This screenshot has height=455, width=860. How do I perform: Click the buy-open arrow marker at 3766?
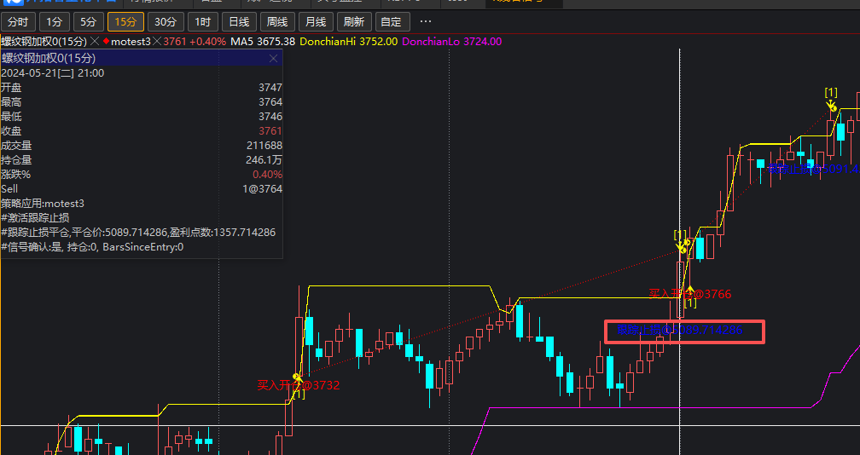pyautogui.click(x=690, y=291)
